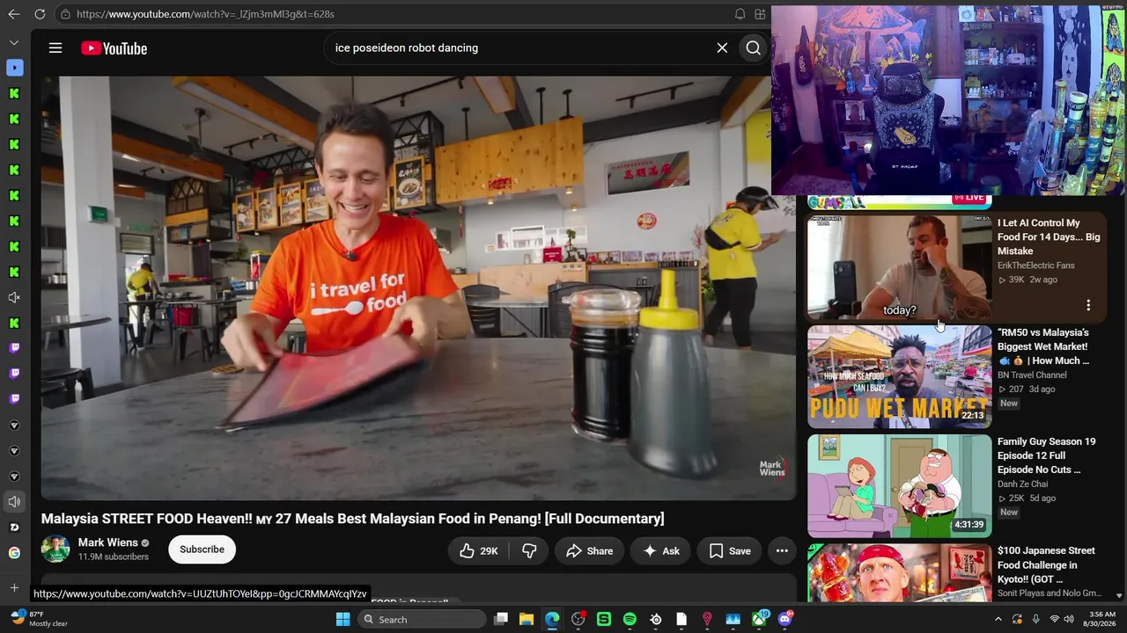
Task: View site information icon in address bar
Action: tap(65, 14)
